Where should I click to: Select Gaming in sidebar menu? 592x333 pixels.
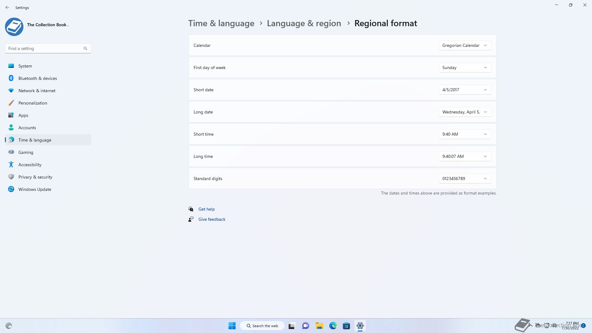click(48, 152)
